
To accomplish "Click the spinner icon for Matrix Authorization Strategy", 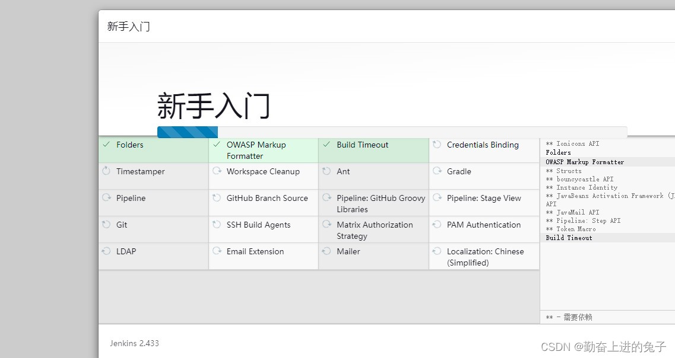I will coord(327,224).
